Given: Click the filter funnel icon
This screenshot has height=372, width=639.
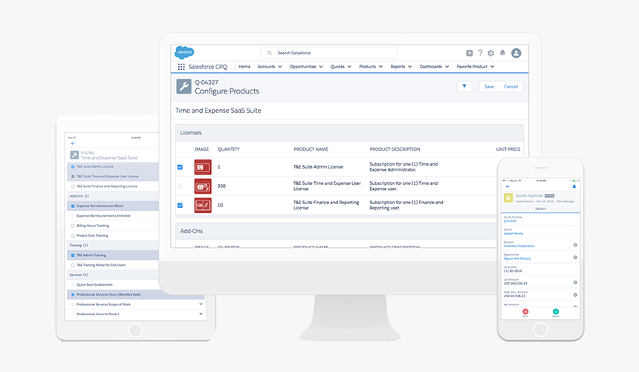Looking at the screenshot, I should [464, 86].
